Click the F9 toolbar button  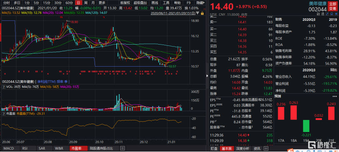[x=189, y=2]
